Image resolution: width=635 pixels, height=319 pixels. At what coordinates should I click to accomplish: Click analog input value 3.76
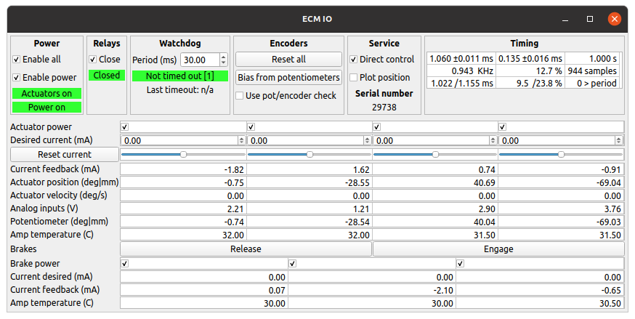[x=561, y=209]
